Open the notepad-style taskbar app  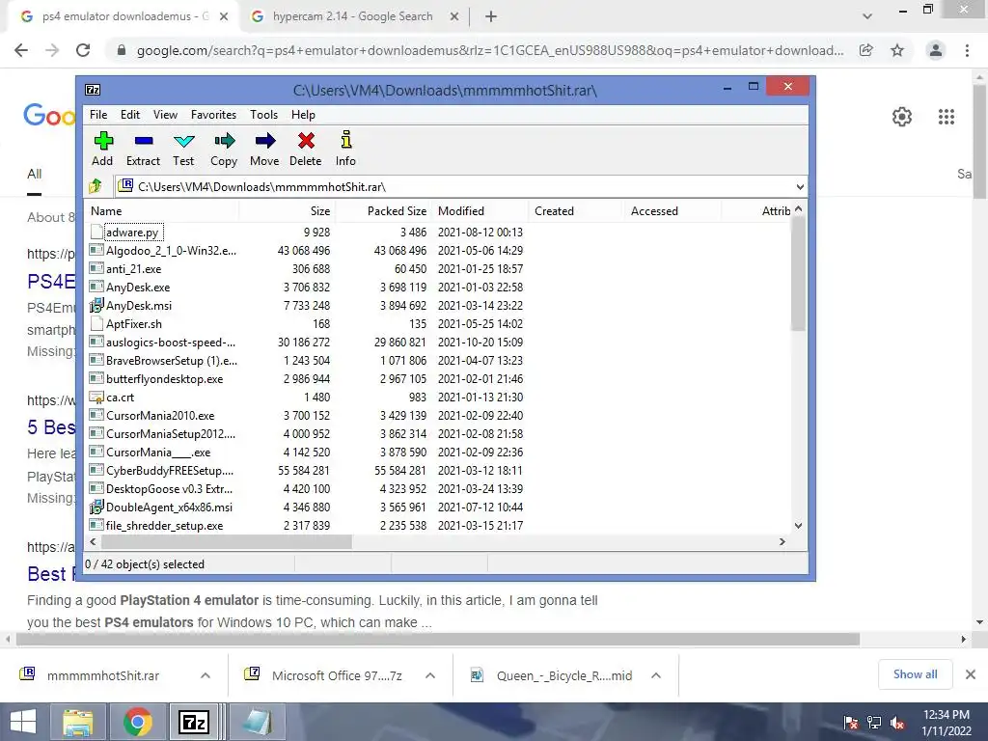click(x=257, y=722)
